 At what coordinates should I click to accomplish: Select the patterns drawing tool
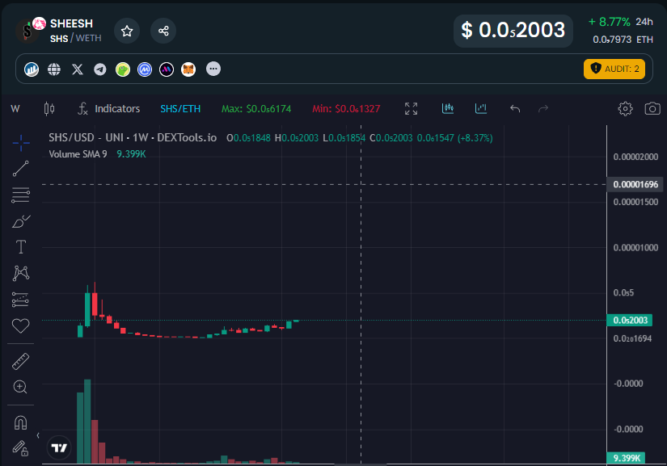tap(21, 273)
